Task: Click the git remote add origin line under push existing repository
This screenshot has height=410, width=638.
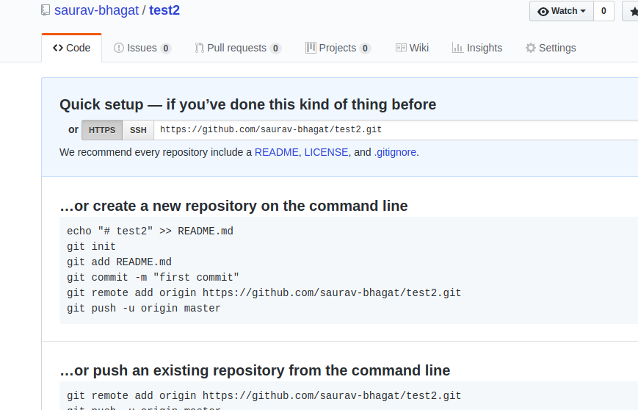Action: [x=264, y=396]
